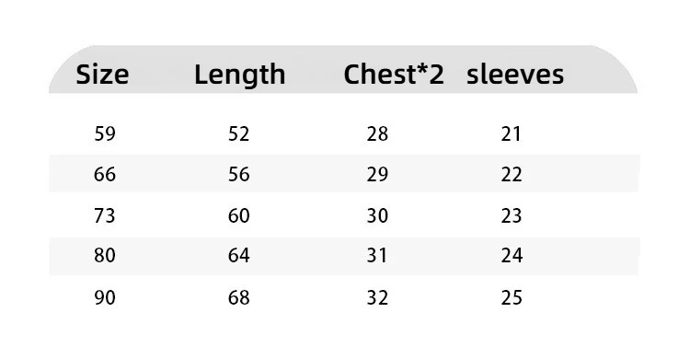Select chest value 30
This screenshot has width=690, height=347.
point(377,215)
